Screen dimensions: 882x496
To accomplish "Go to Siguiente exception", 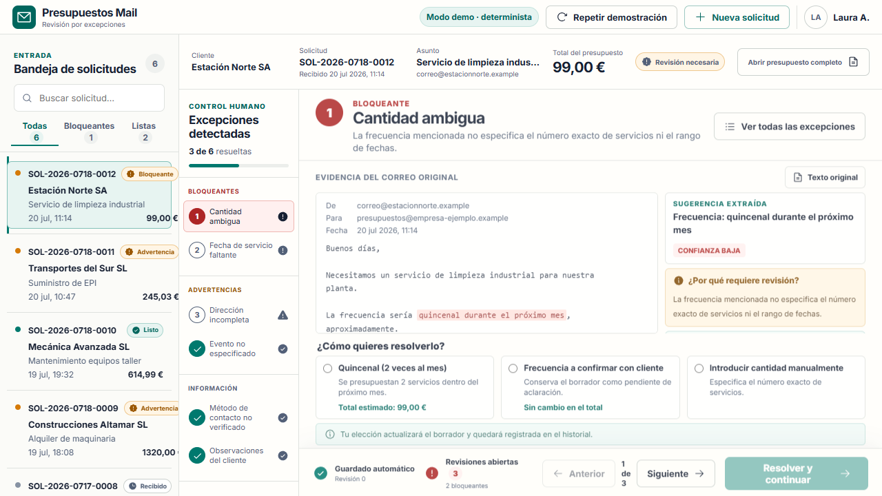I will pyautogui.click(x=676, y=473).
